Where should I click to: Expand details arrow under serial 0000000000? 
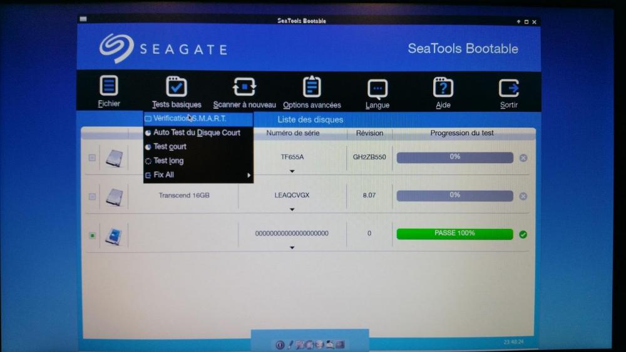click(292, 248)
